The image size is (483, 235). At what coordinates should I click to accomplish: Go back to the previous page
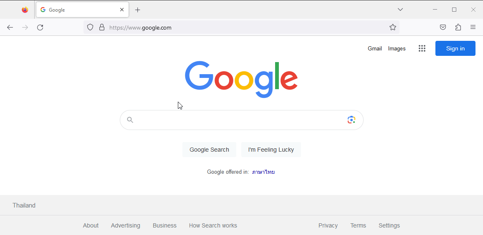[x=10, y=27]
